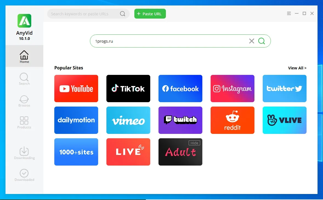Click the green search magnifier icon
Viewport: 323px width, 200px height.
(262, 41)
